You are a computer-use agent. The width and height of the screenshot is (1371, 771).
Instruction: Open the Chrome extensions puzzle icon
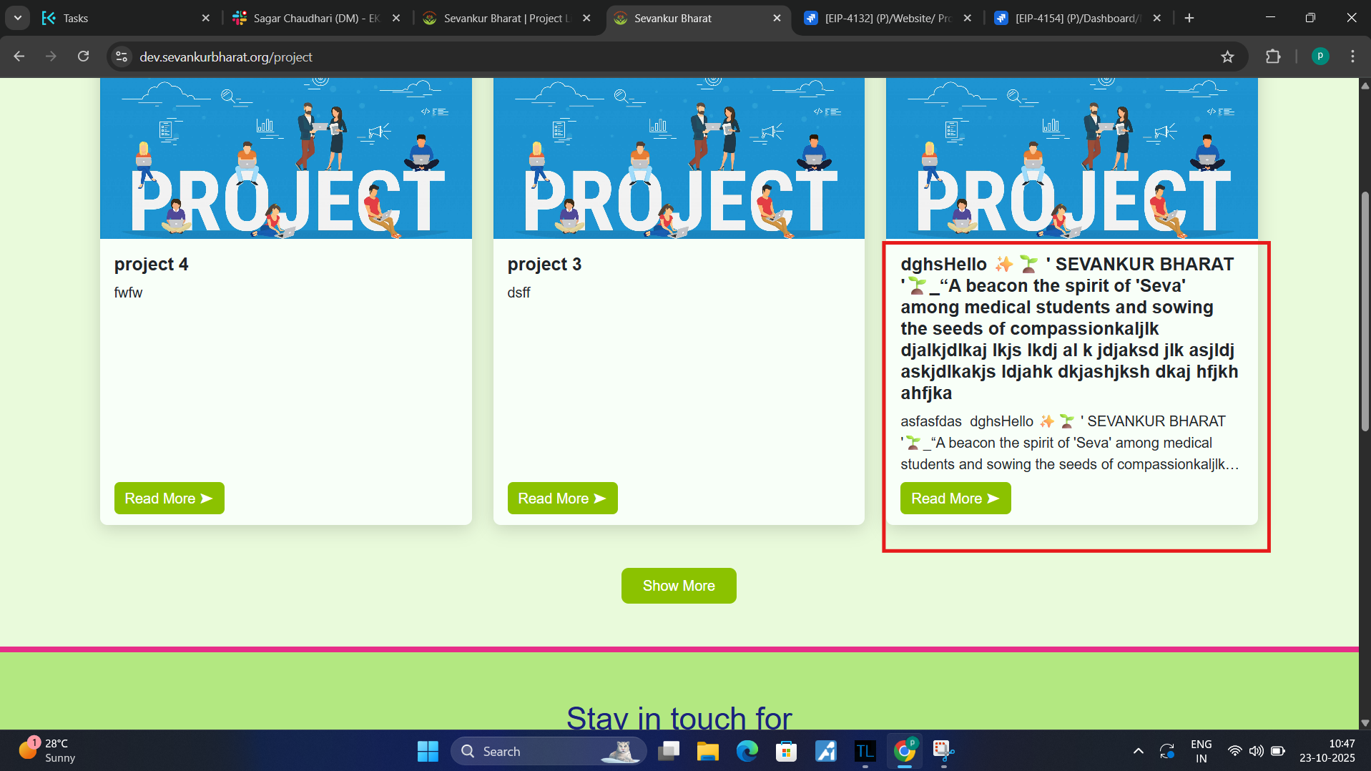pyautogui.click(x=1273, y=57)
